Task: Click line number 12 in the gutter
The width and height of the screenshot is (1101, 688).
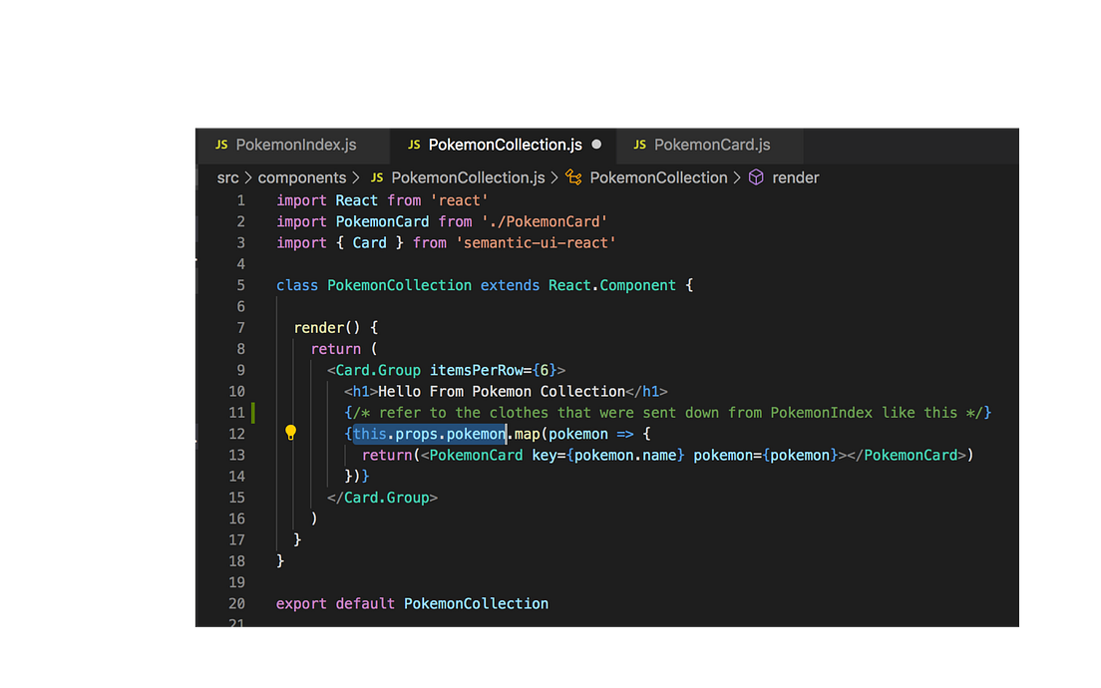Action: (x=236, y=434)
